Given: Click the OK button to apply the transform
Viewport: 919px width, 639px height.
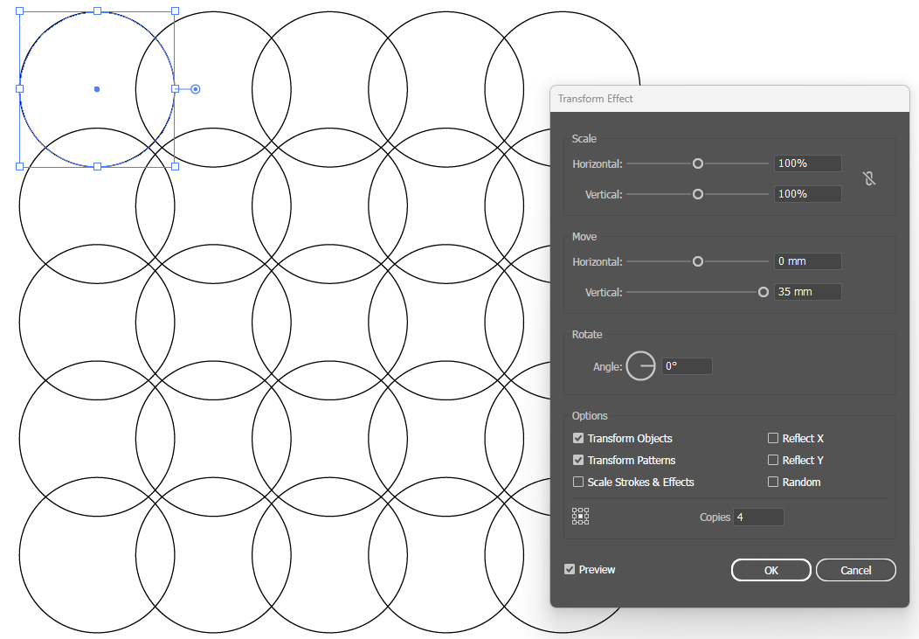Looking at the screenshot, I should [x=770, y=569].
